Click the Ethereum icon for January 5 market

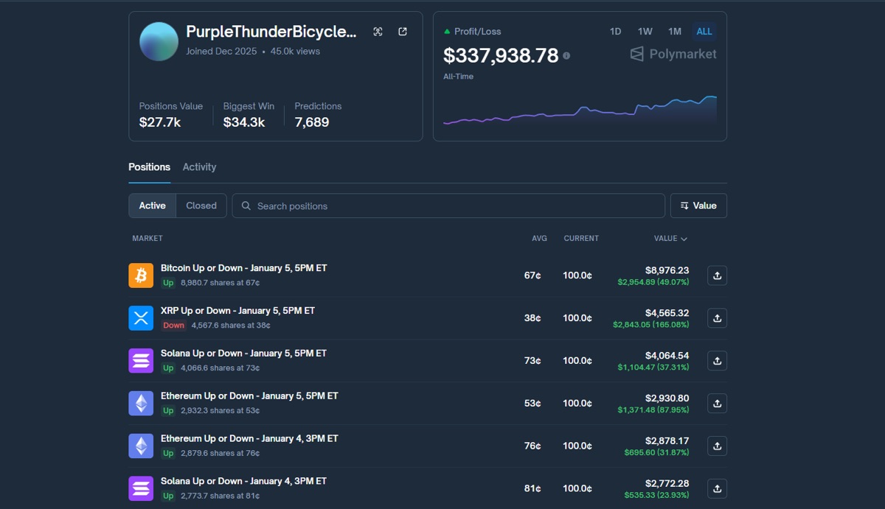(x=140, y=402)
